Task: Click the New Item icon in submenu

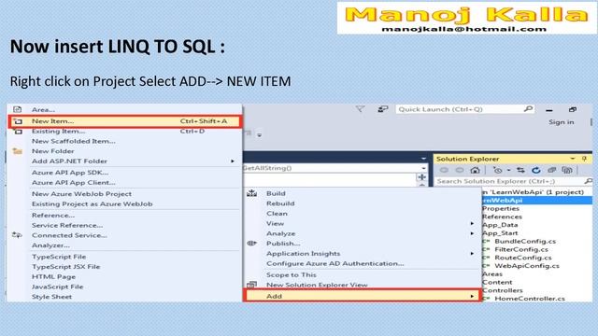Action: (x=17, y=121)
